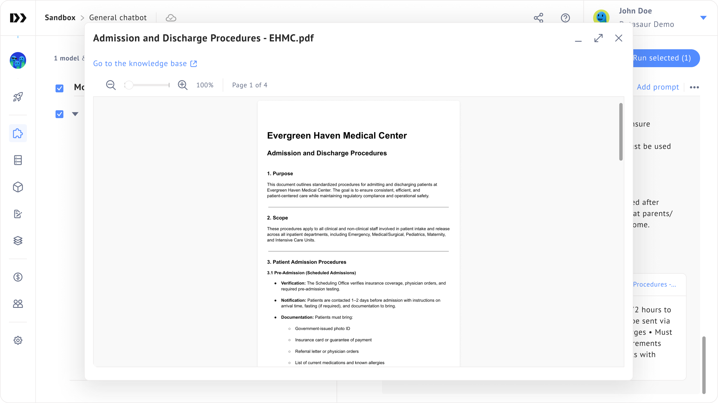Image resolution: width=718 pixels, height=403 pixels.
Task: Open the three-dot more options menu
Action: coord(694,87)
